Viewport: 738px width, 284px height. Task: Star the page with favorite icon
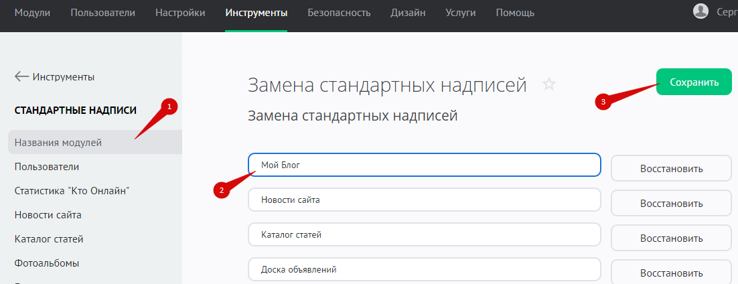coord(549,84)
